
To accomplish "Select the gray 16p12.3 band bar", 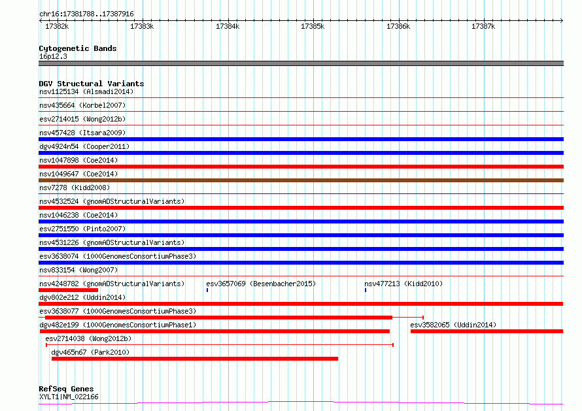I will (x=301, y=63).
